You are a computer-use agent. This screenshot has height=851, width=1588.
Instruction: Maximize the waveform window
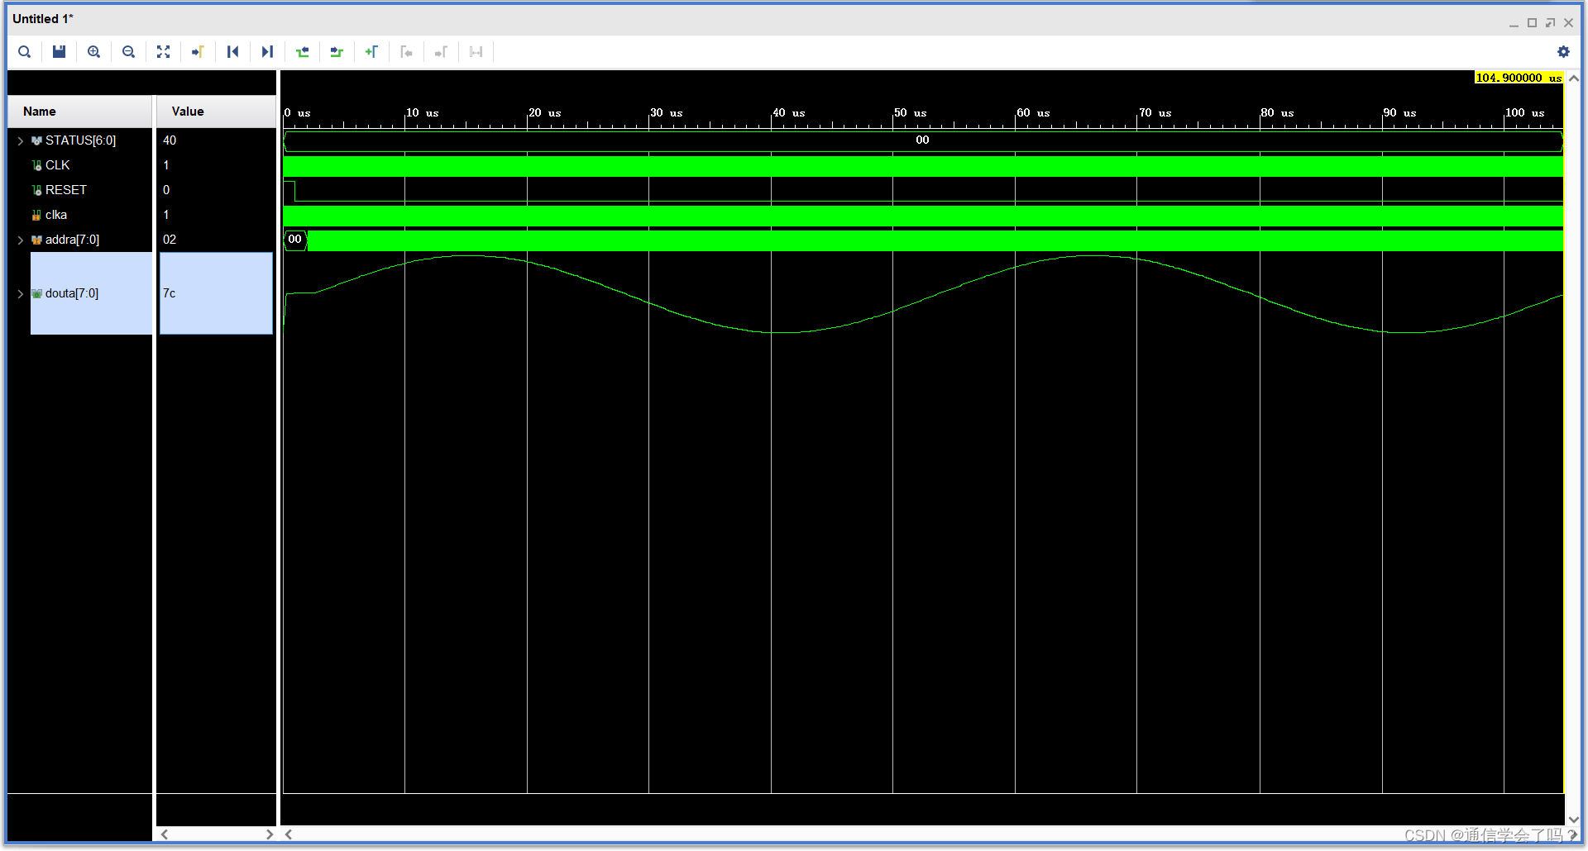tap(1532, 23)
